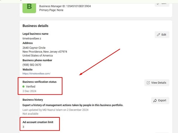178x133 pixels.
Task: Click the green Verified checkmark icon
Action: [24, 86]
